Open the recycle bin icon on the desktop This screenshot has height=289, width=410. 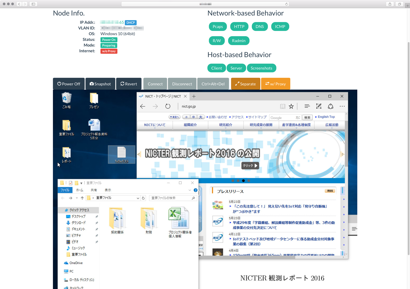(x=66, y=100)
